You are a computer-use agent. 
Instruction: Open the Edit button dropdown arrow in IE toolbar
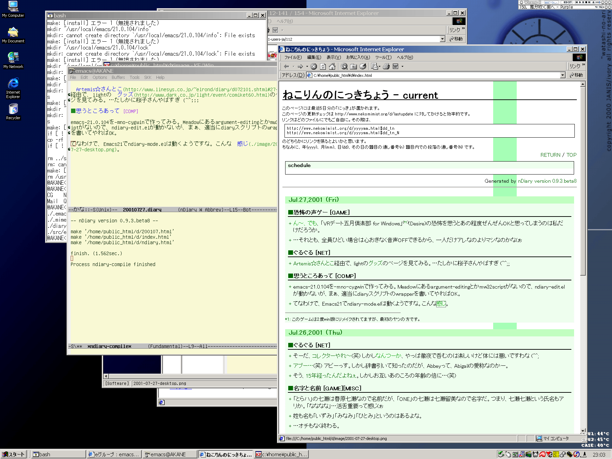coord(402,67)
